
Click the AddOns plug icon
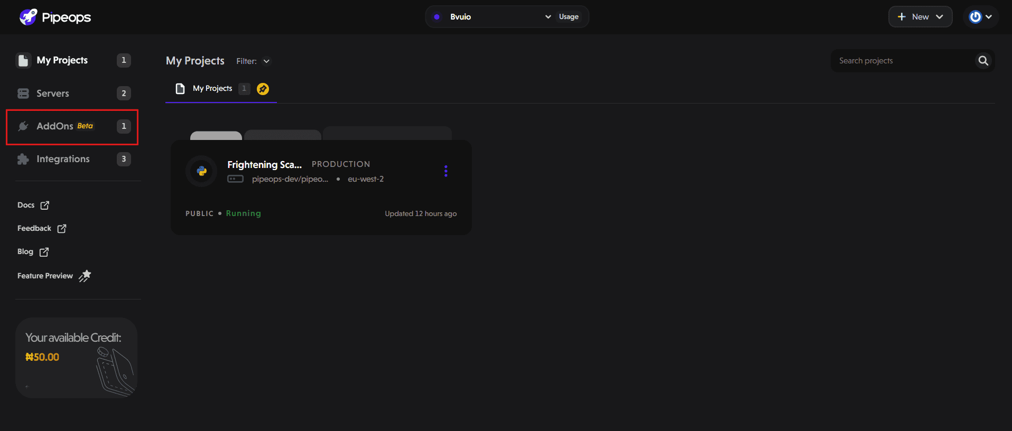point(23,126)
